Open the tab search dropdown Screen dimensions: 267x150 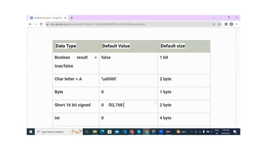point(213,17)
